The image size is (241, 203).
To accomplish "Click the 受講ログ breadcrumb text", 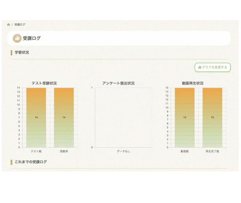I will (x=20, y=24).
